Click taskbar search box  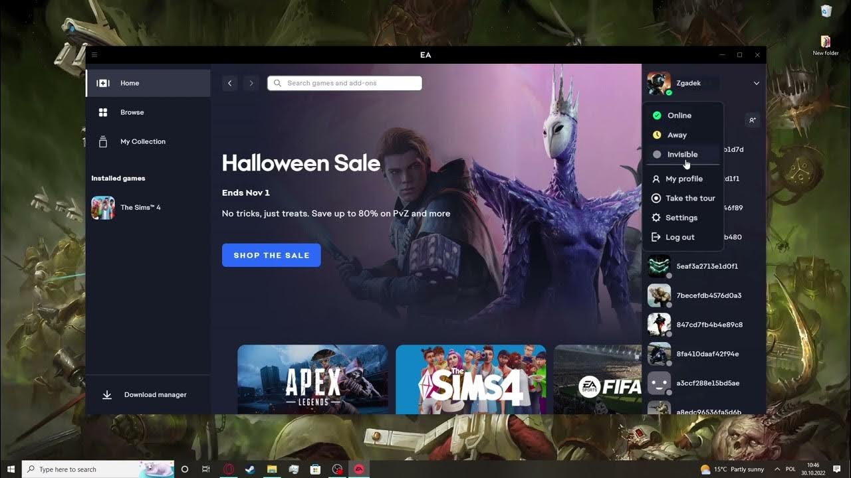[x=98, y=469]
